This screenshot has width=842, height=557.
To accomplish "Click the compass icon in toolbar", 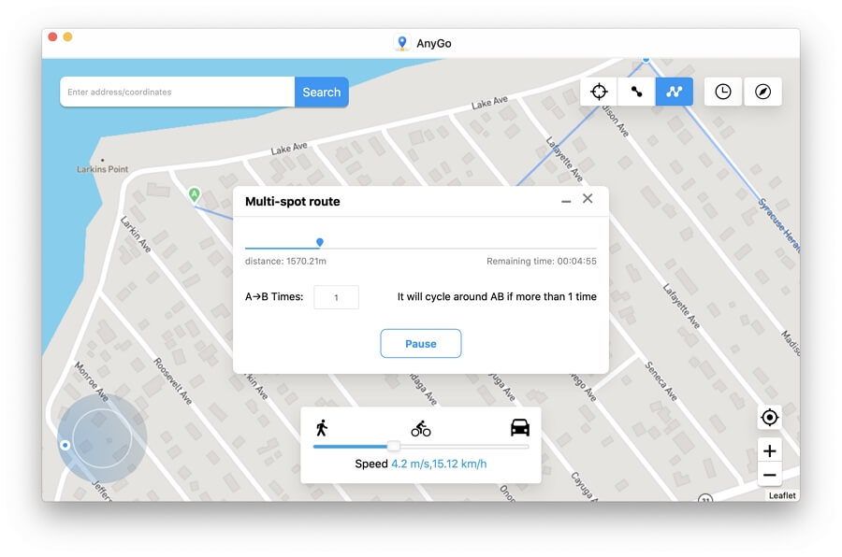I will (x=762, y=92).
